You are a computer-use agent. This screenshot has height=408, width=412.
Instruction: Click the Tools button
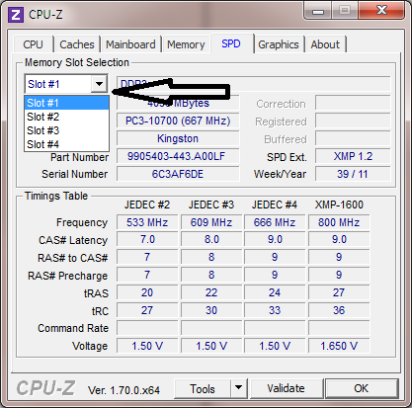point(203,389)
